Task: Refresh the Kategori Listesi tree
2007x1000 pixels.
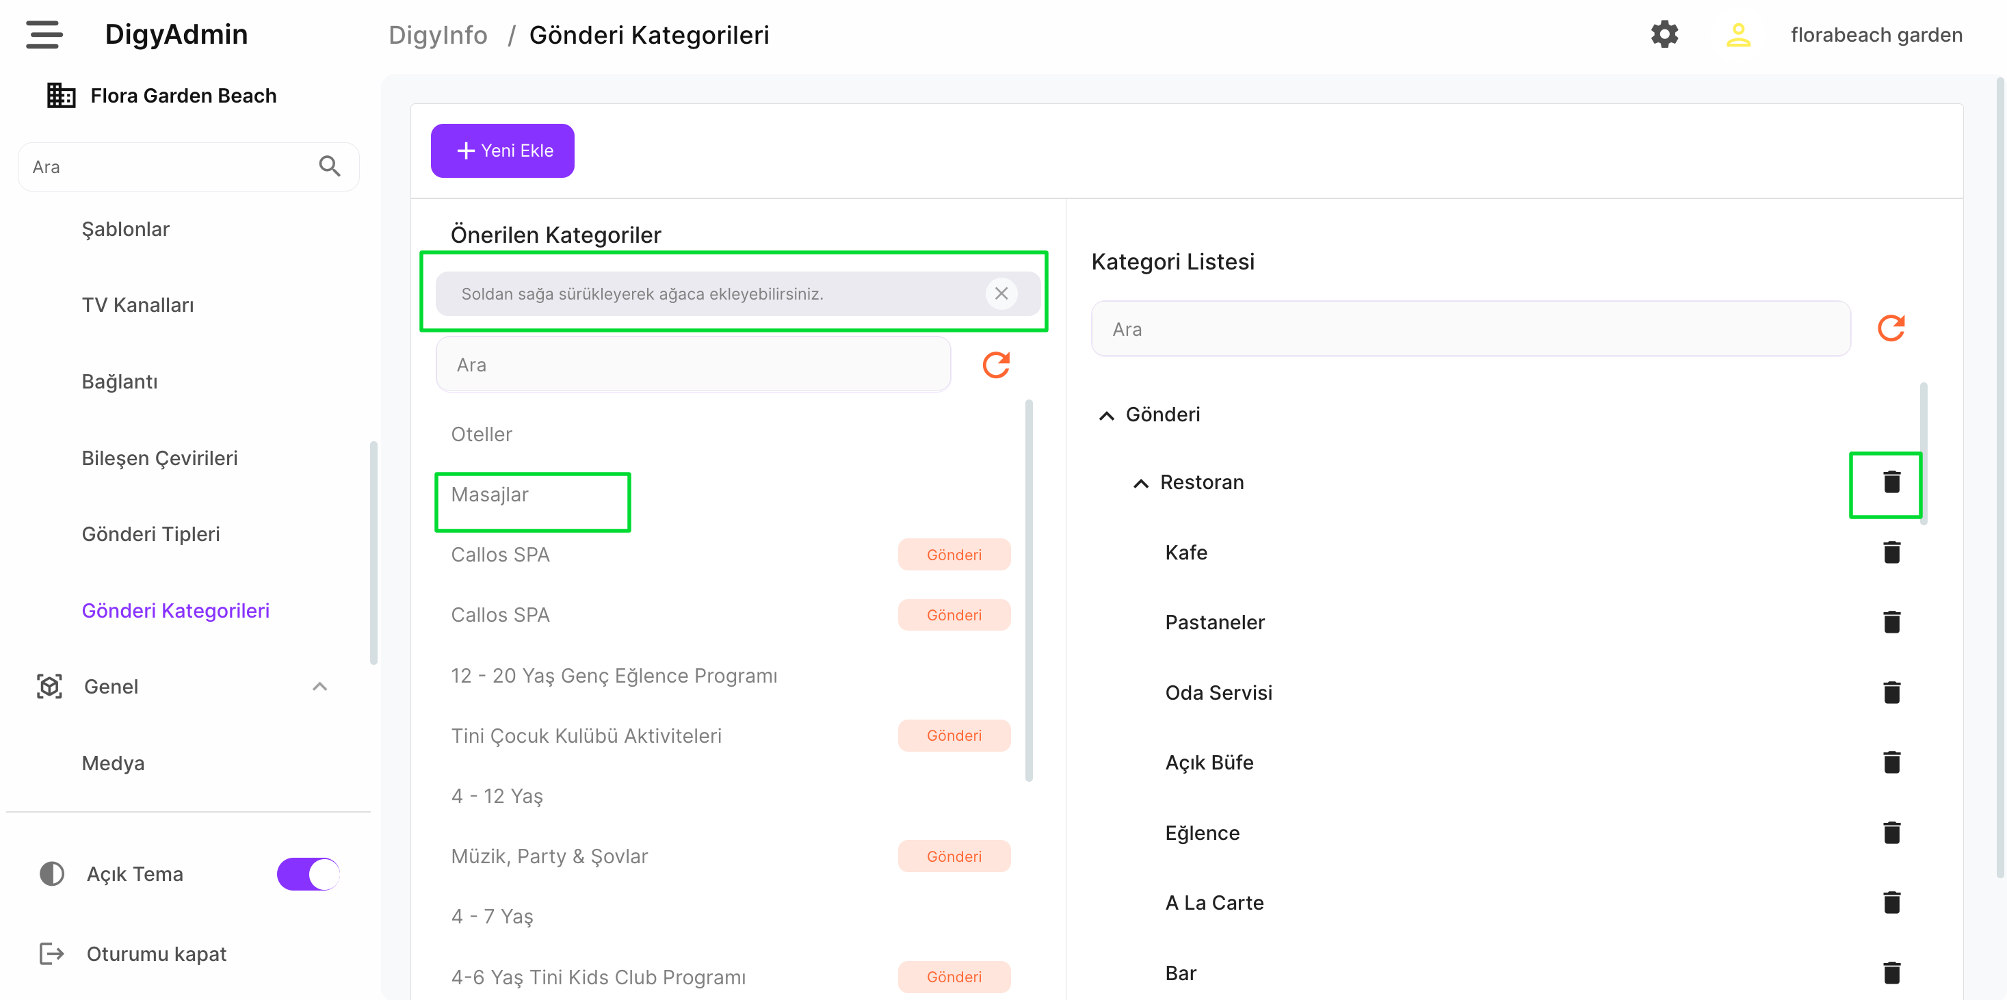Action: coord(1891,329)
